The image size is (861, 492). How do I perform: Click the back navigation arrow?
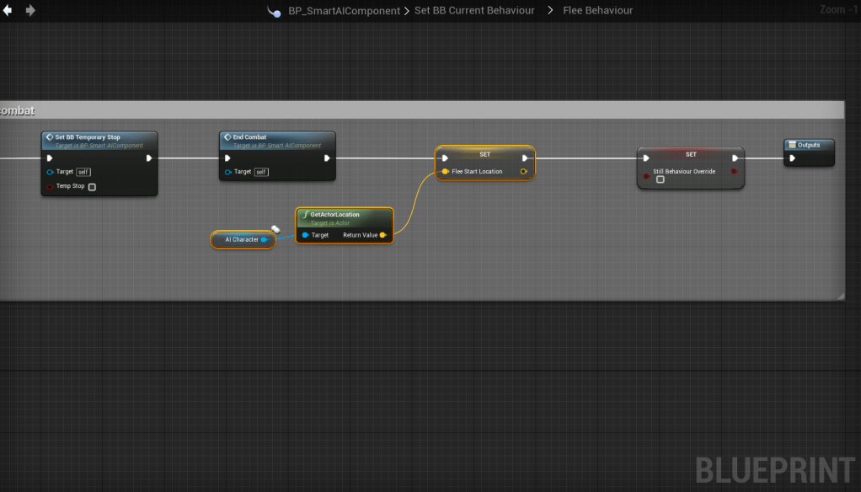click(x=8, y=11)
